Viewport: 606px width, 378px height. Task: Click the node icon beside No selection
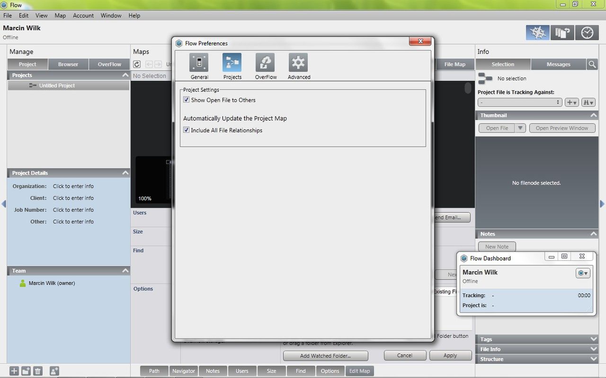[x=485, y=78]
